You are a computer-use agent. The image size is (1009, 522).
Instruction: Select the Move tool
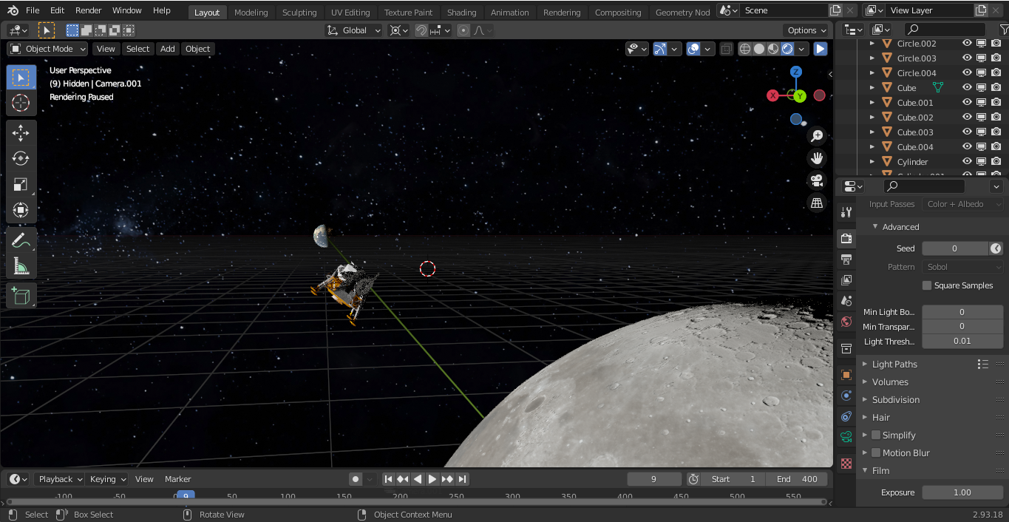[x=21, y=133]
